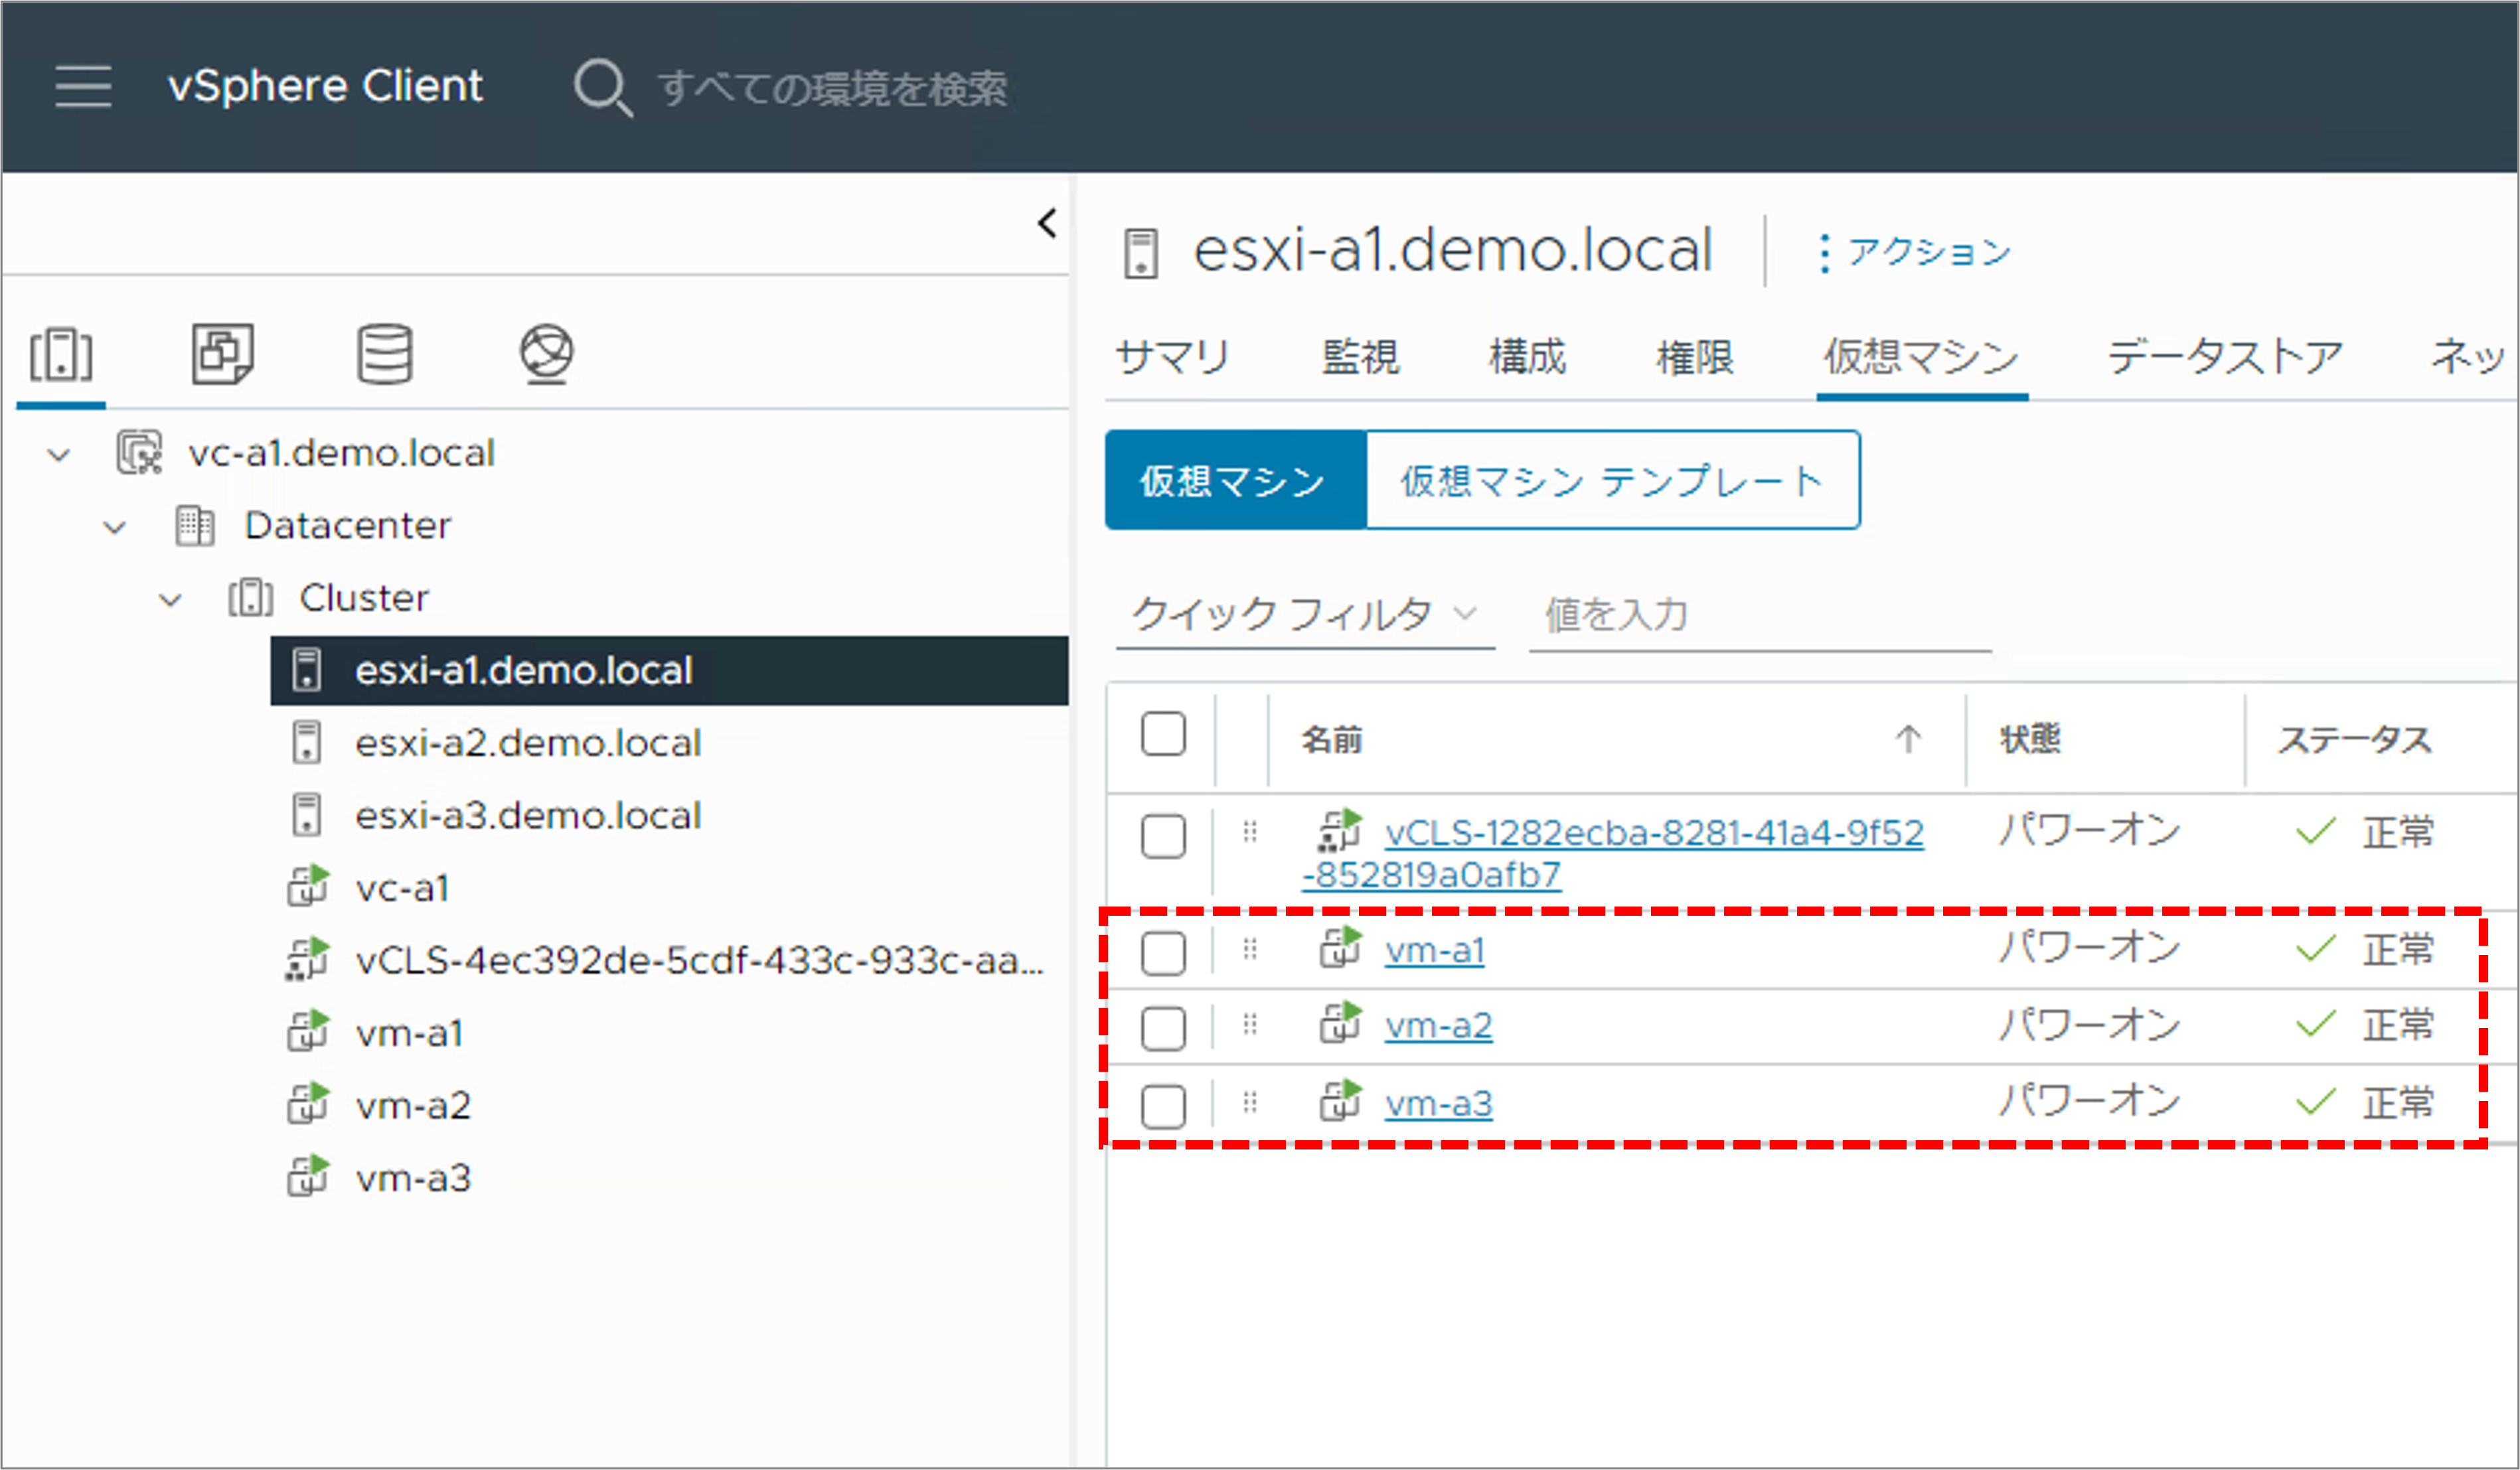Select esxi-a2.demo.local in the tree
The image size is (2520, 1470).
point(528,743)
